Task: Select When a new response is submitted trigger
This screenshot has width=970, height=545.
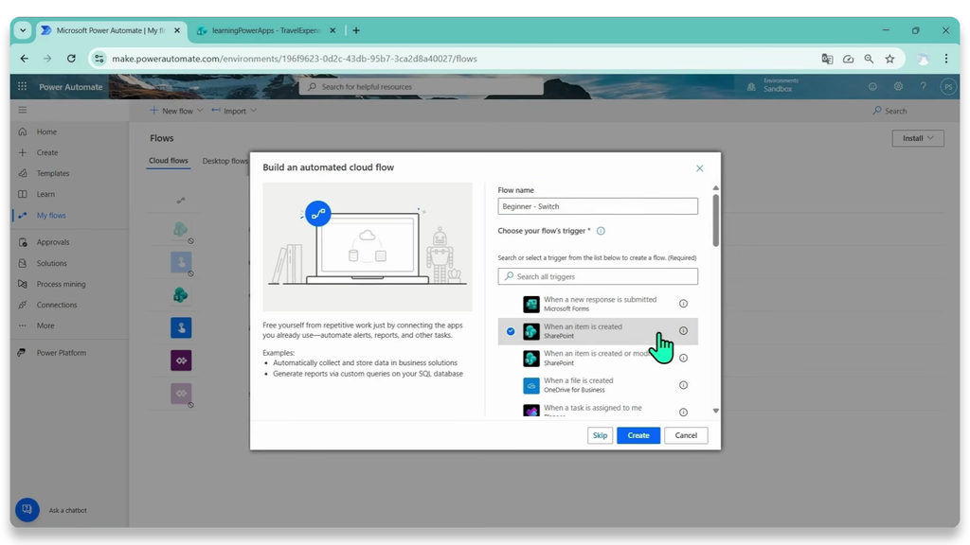Action: 598,304
